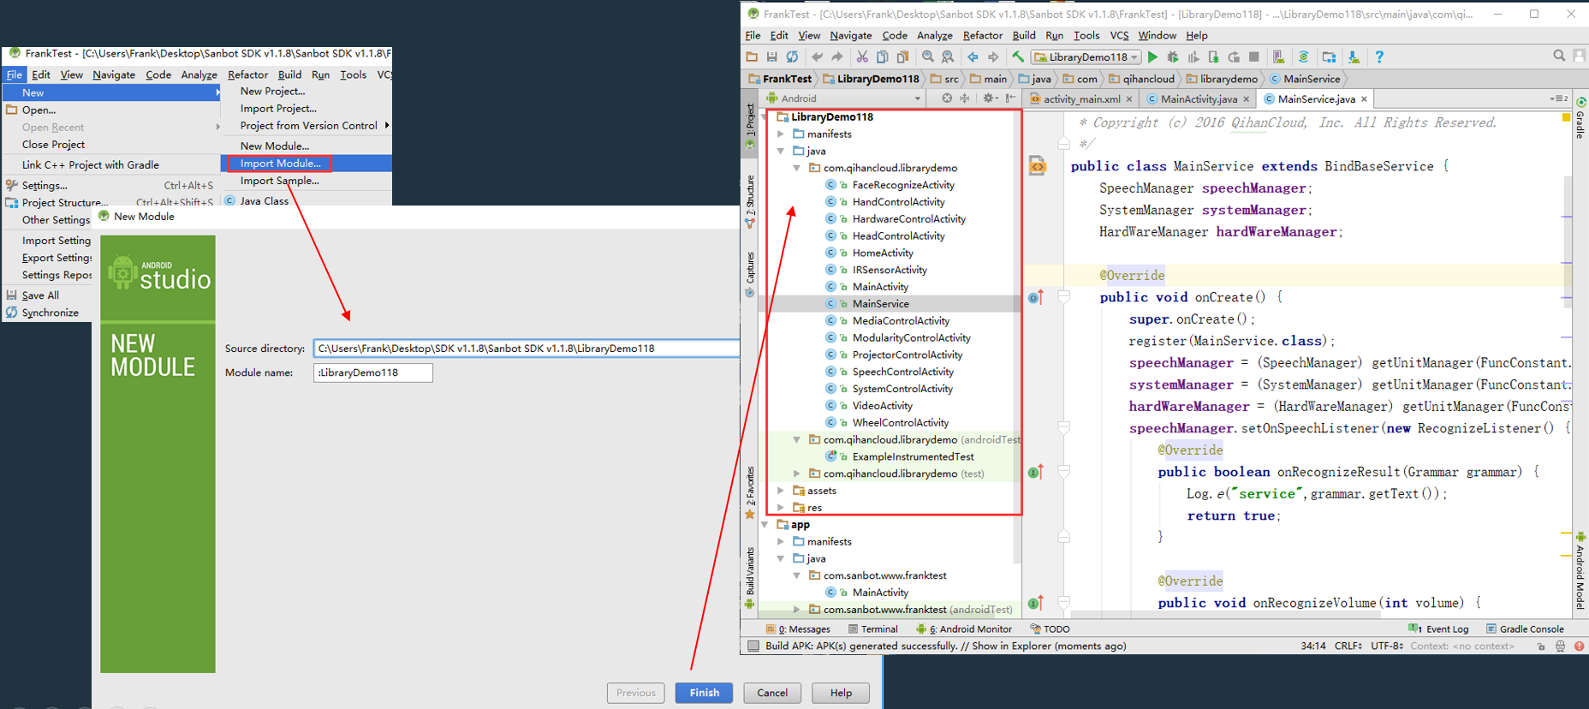Toggle tool window buttons in status bar corner

tap(753, 646)
